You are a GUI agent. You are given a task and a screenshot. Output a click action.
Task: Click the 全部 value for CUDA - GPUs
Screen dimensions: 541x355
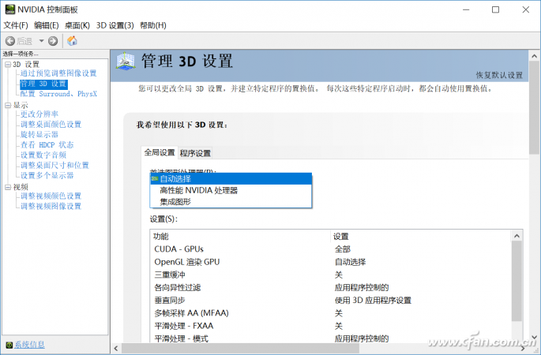(343, 249)
